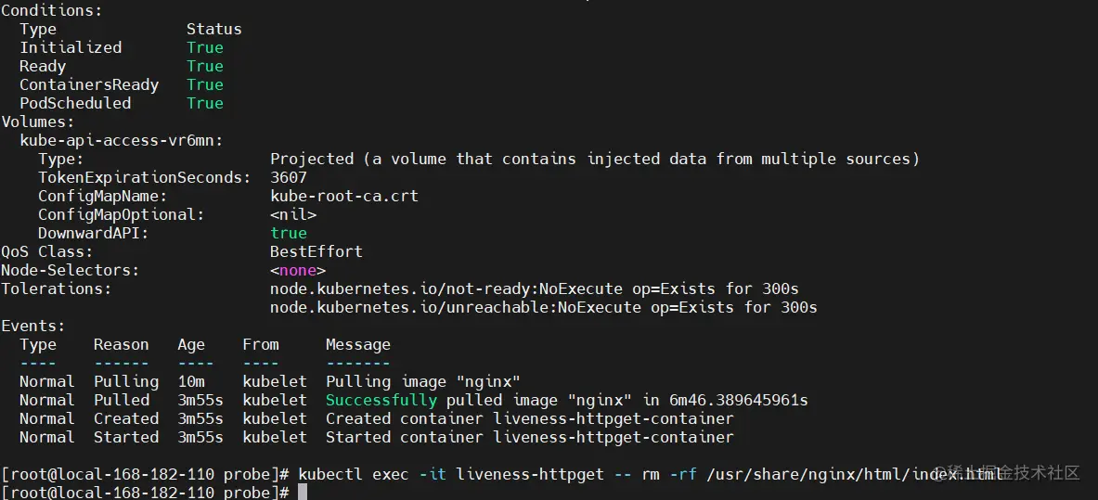This screenshot has width=1098, height=500.
Task: Click the 'BestEffort' QoS Class value
Action: pos(316,251)
